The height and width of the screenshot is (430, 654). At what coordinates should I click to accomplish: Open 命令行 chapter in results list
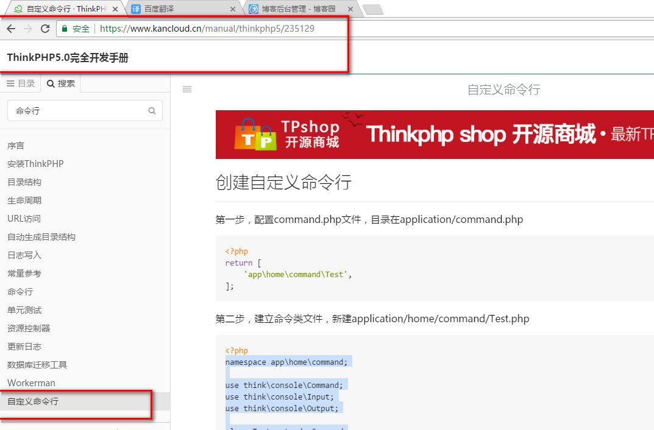click(x=20, y=292)
